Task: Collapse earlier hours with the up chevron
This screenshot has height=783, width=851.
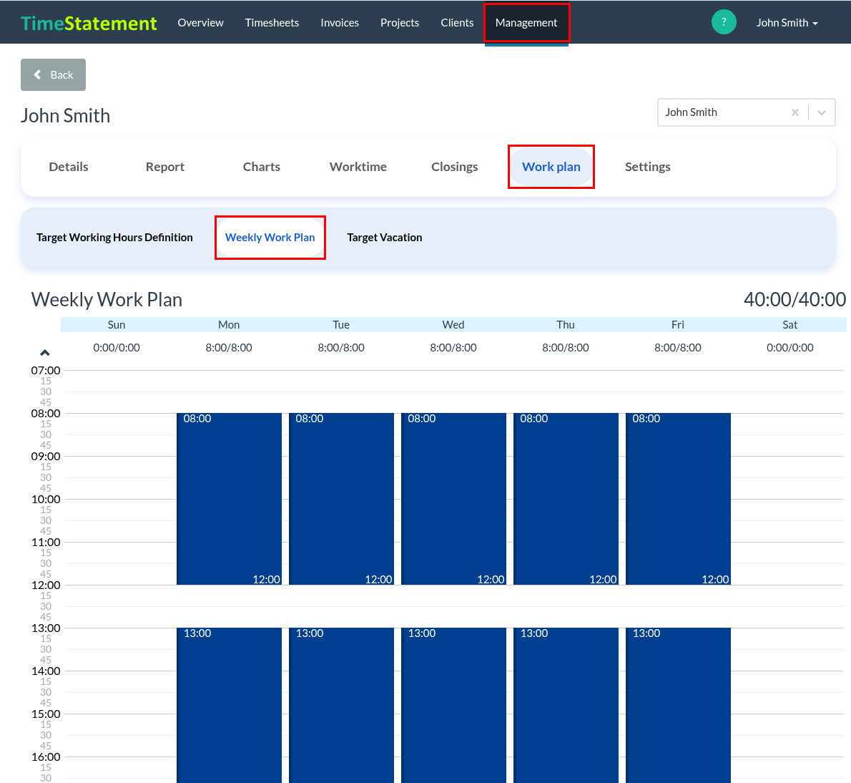Action: point(45,353)
